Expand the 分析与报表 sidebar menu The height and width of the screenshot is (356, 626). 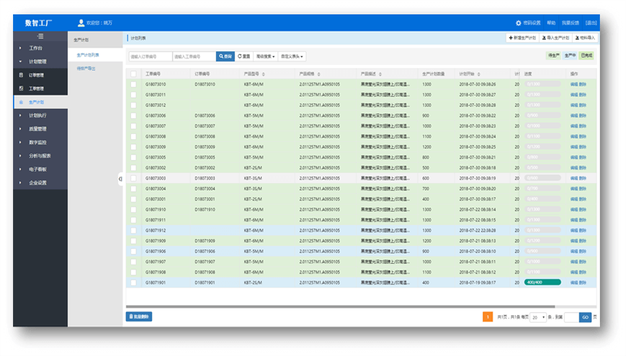coord(40,156)
